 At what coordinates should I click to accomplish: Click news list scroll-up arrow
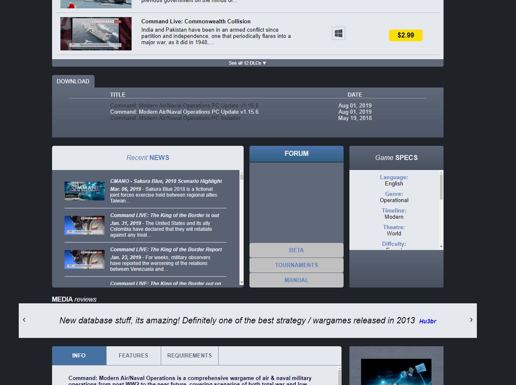(242, 172)
